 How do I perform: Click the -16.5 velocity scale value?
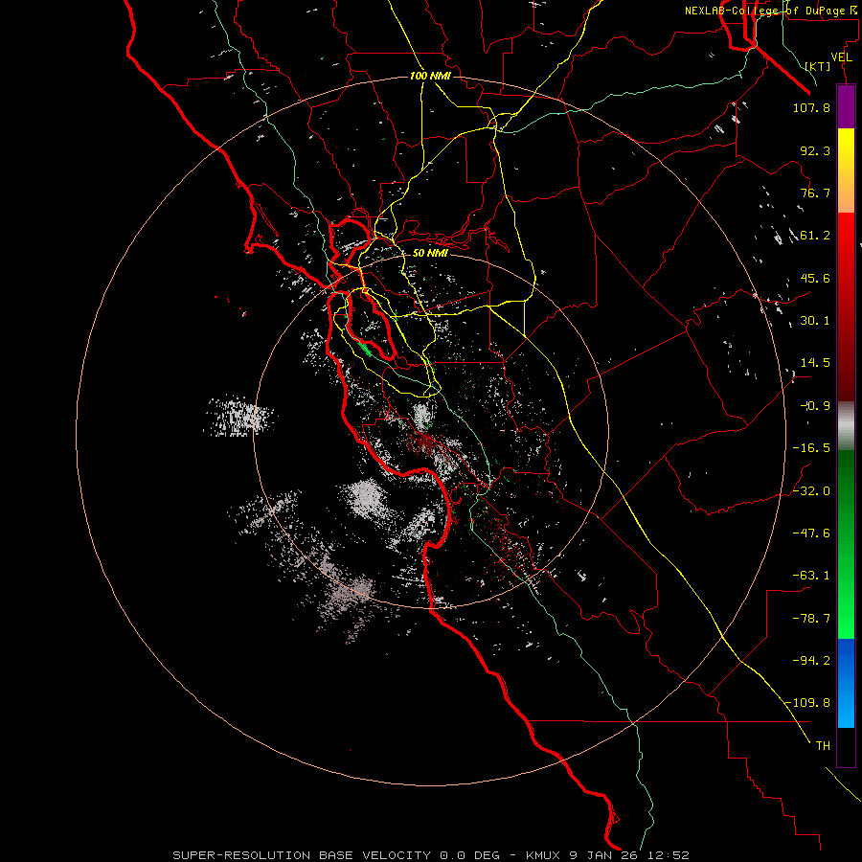(x=811, y=448)
